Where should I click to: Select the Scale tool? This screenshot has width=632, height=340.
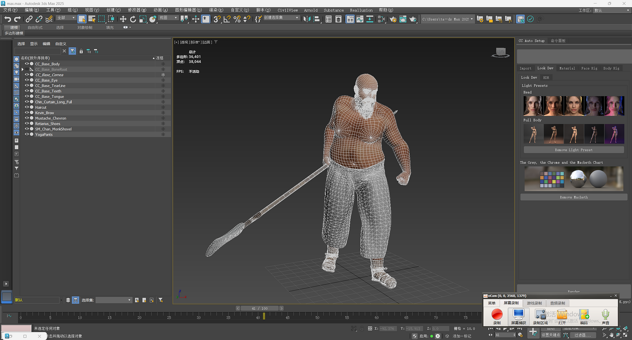143,19
